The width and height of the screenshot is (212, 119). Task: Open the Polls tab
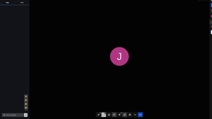pyautogui.click(x=22, y=3)
